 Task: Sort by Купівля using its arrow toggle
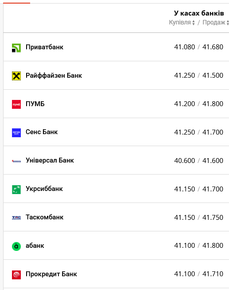(x=194, y=23)
